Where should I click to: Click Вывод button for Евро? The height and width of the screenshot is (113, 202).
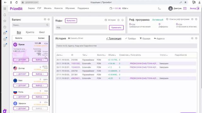click(x=40, y=85)
